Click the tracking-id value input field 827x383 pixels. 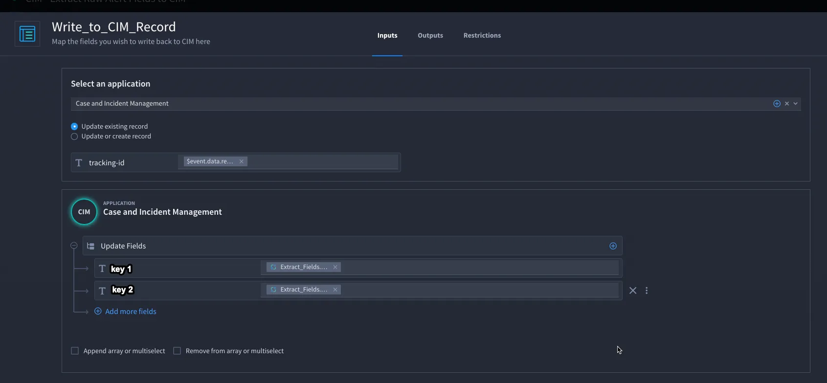click(x=288, y=162)
